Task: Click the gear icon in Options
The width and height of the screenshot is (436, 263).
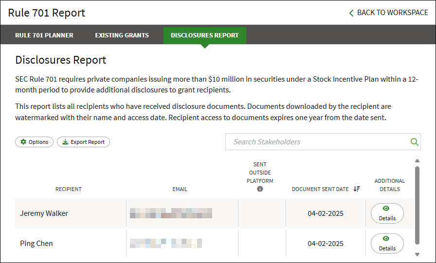Action: point(23,142)
